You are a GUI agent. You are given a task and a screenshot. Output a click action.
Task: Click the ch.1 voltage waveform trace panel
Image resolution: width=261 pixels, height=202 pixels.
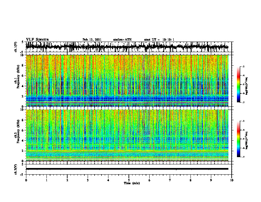pos(129,47)
